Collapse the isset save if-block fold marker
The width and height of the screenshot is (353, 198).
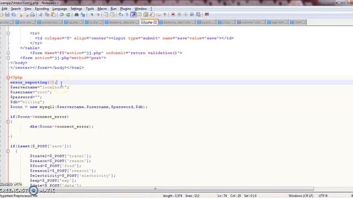coord(8,151)
